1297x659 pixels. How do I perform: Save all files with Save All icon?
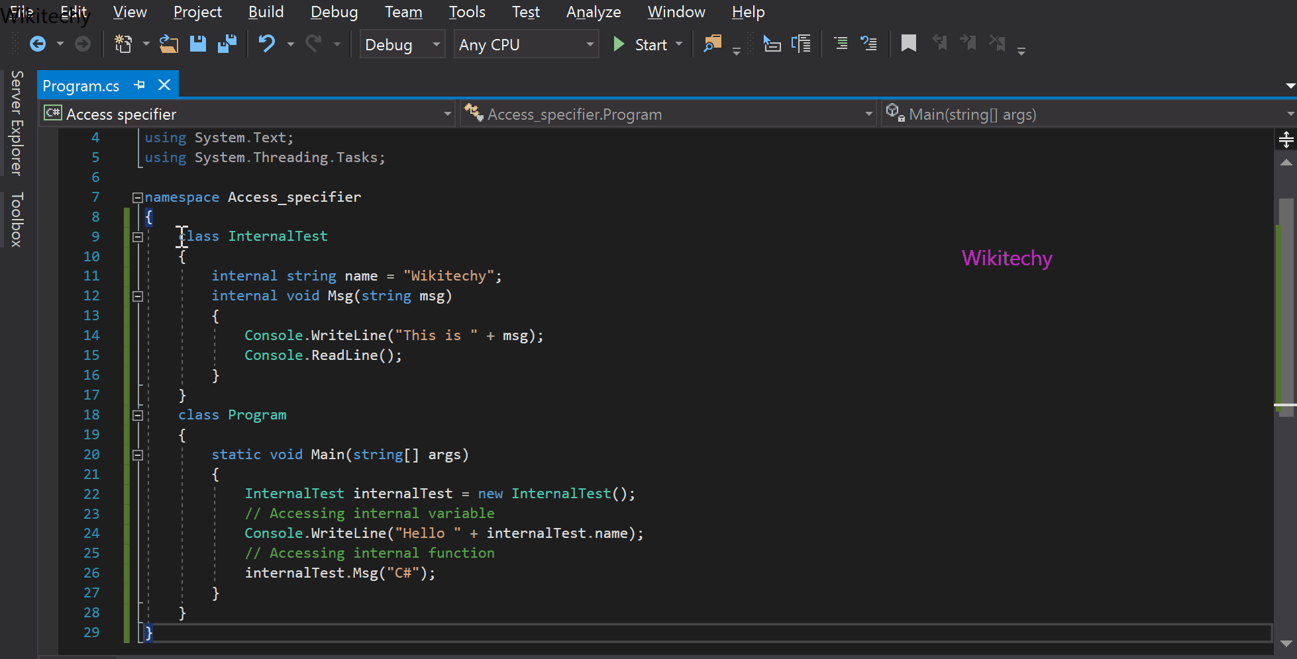(x=228, y=44)
